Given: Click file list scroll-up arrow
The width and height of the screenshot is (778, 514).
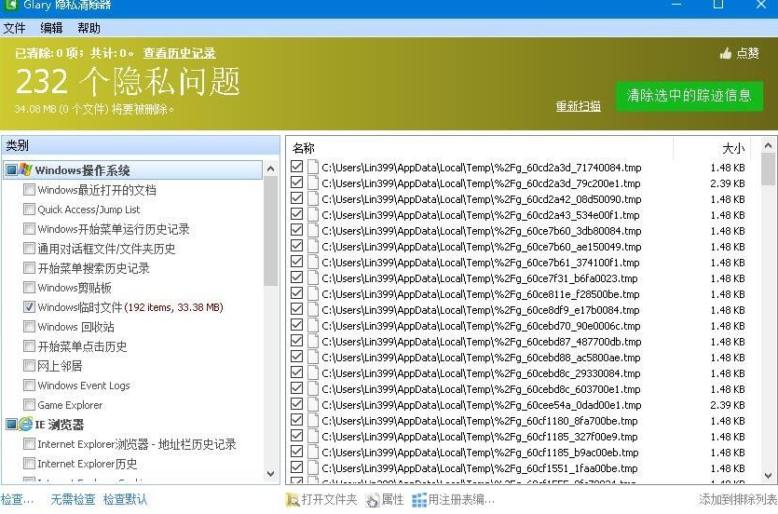Looking at the screenshot, I should [x=768, y=145].
